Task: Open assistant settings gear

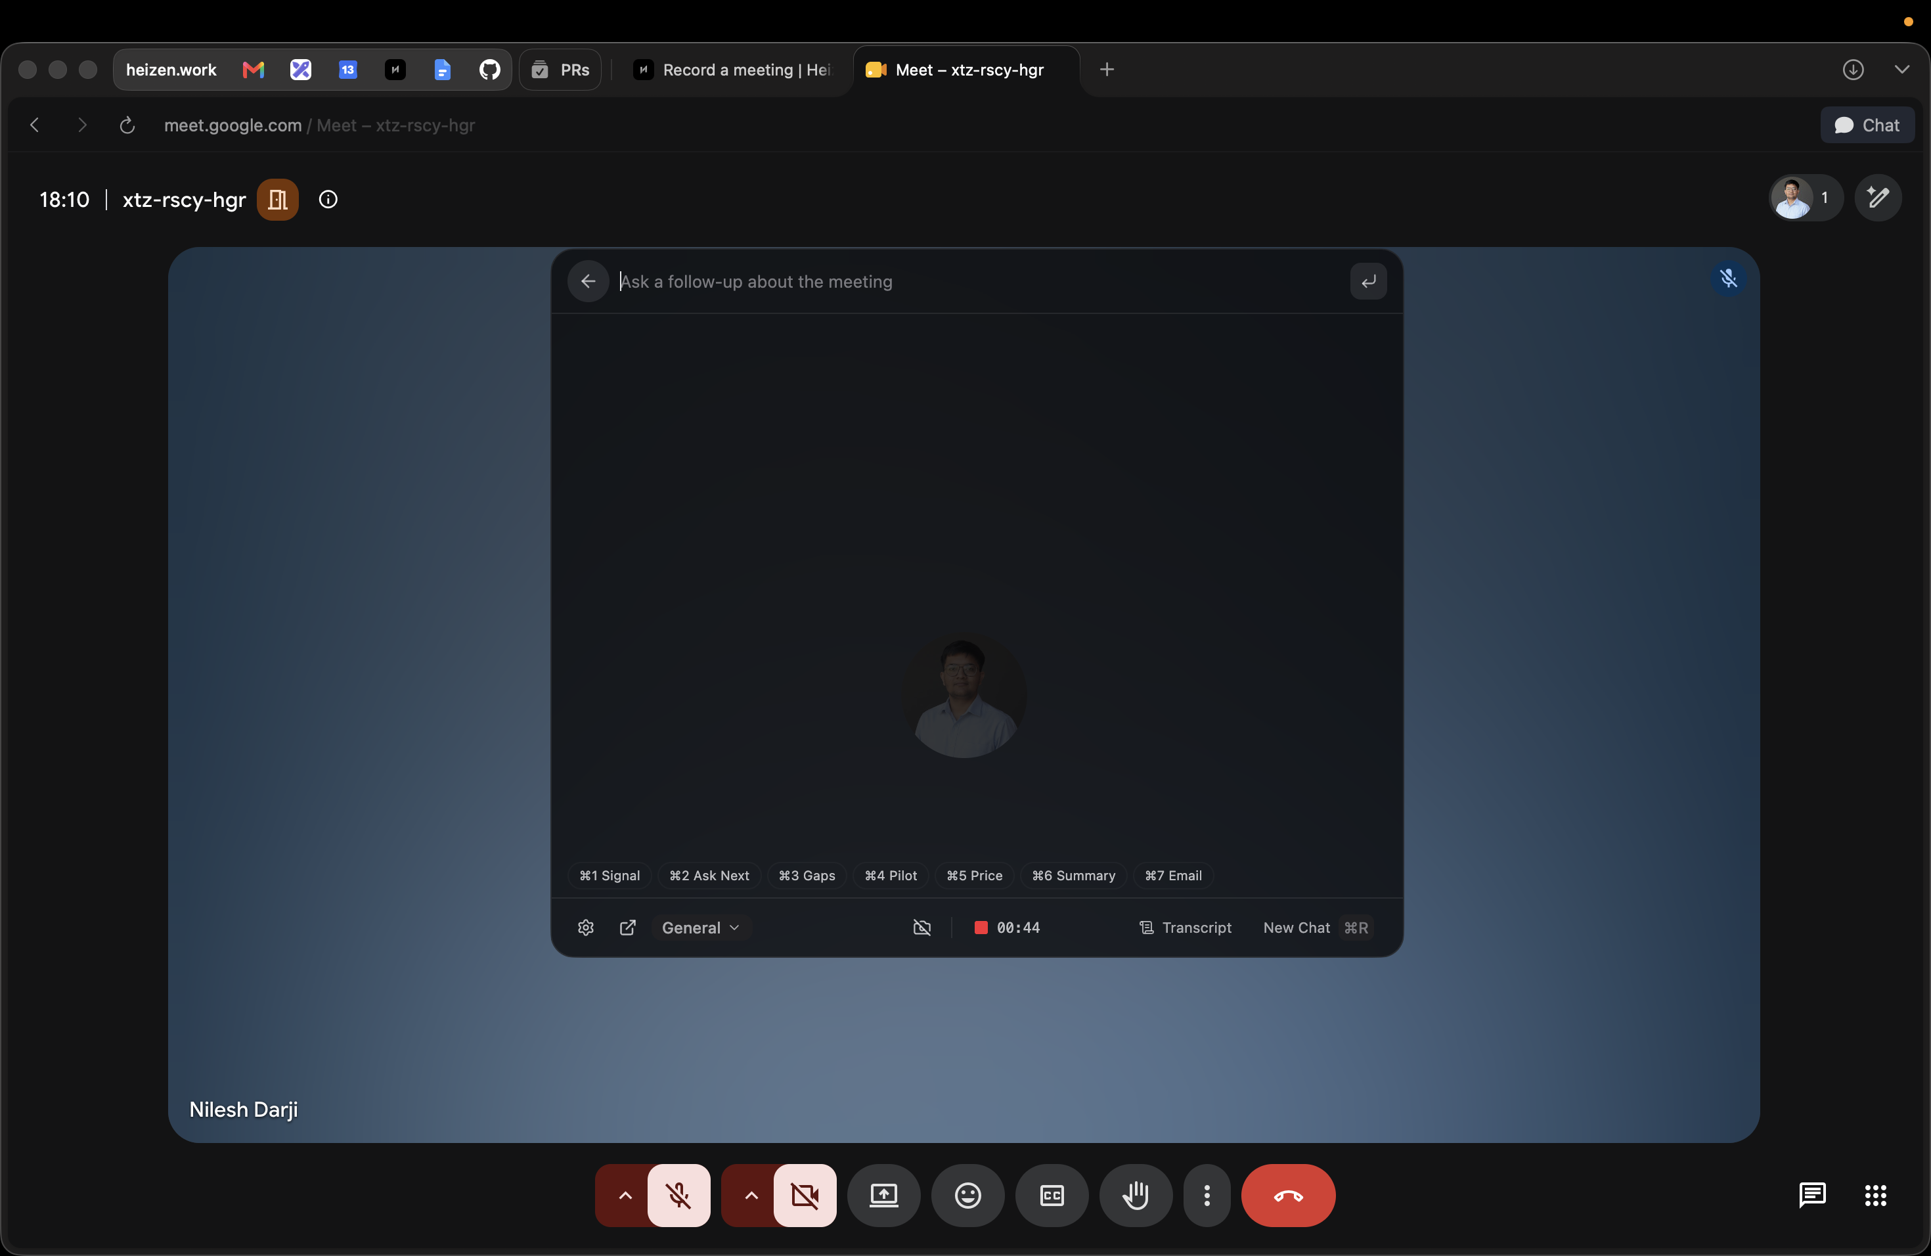Action: (x=586, y=928)
